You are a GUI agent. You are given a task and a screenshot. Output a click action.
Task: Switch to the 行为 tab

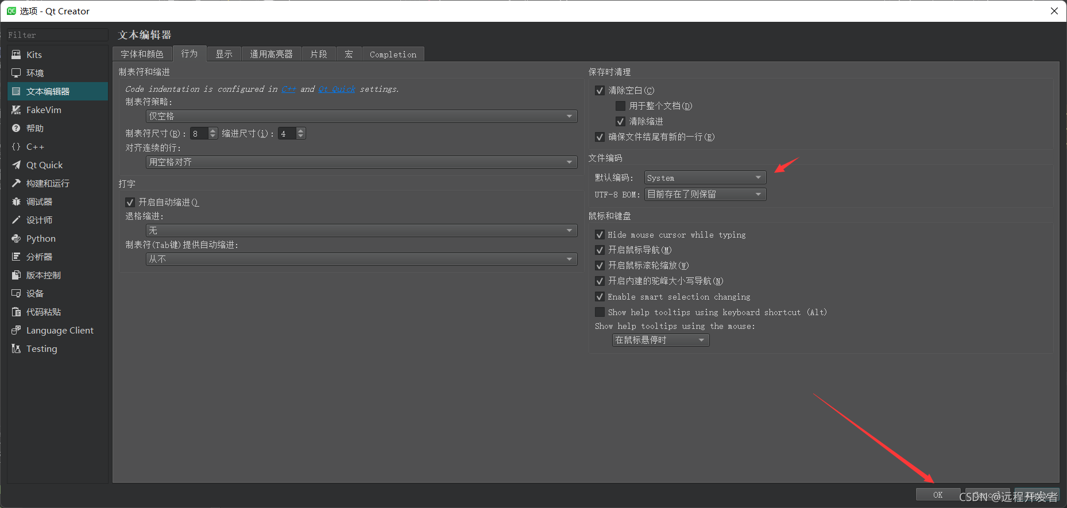190,53
